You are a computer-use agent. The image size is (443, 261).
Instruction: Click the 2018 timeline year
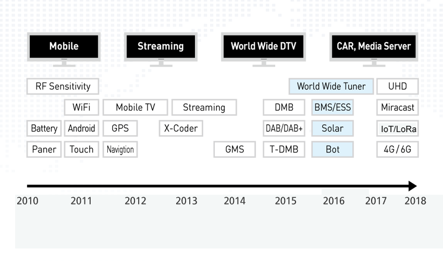click(x=415, y=200)
